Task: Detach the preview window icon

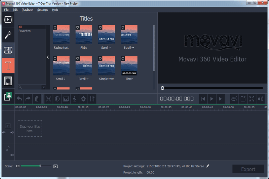Action: (x=243, y=99)
